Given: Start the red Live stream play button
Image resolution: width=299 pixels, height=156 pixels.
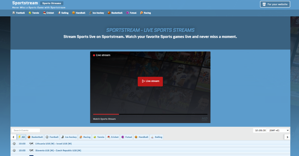Looking at the screenshot, I should point(150,81).
